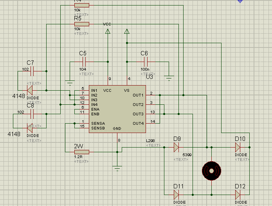Click the 102 value beside C7

(x=25, y=69)
